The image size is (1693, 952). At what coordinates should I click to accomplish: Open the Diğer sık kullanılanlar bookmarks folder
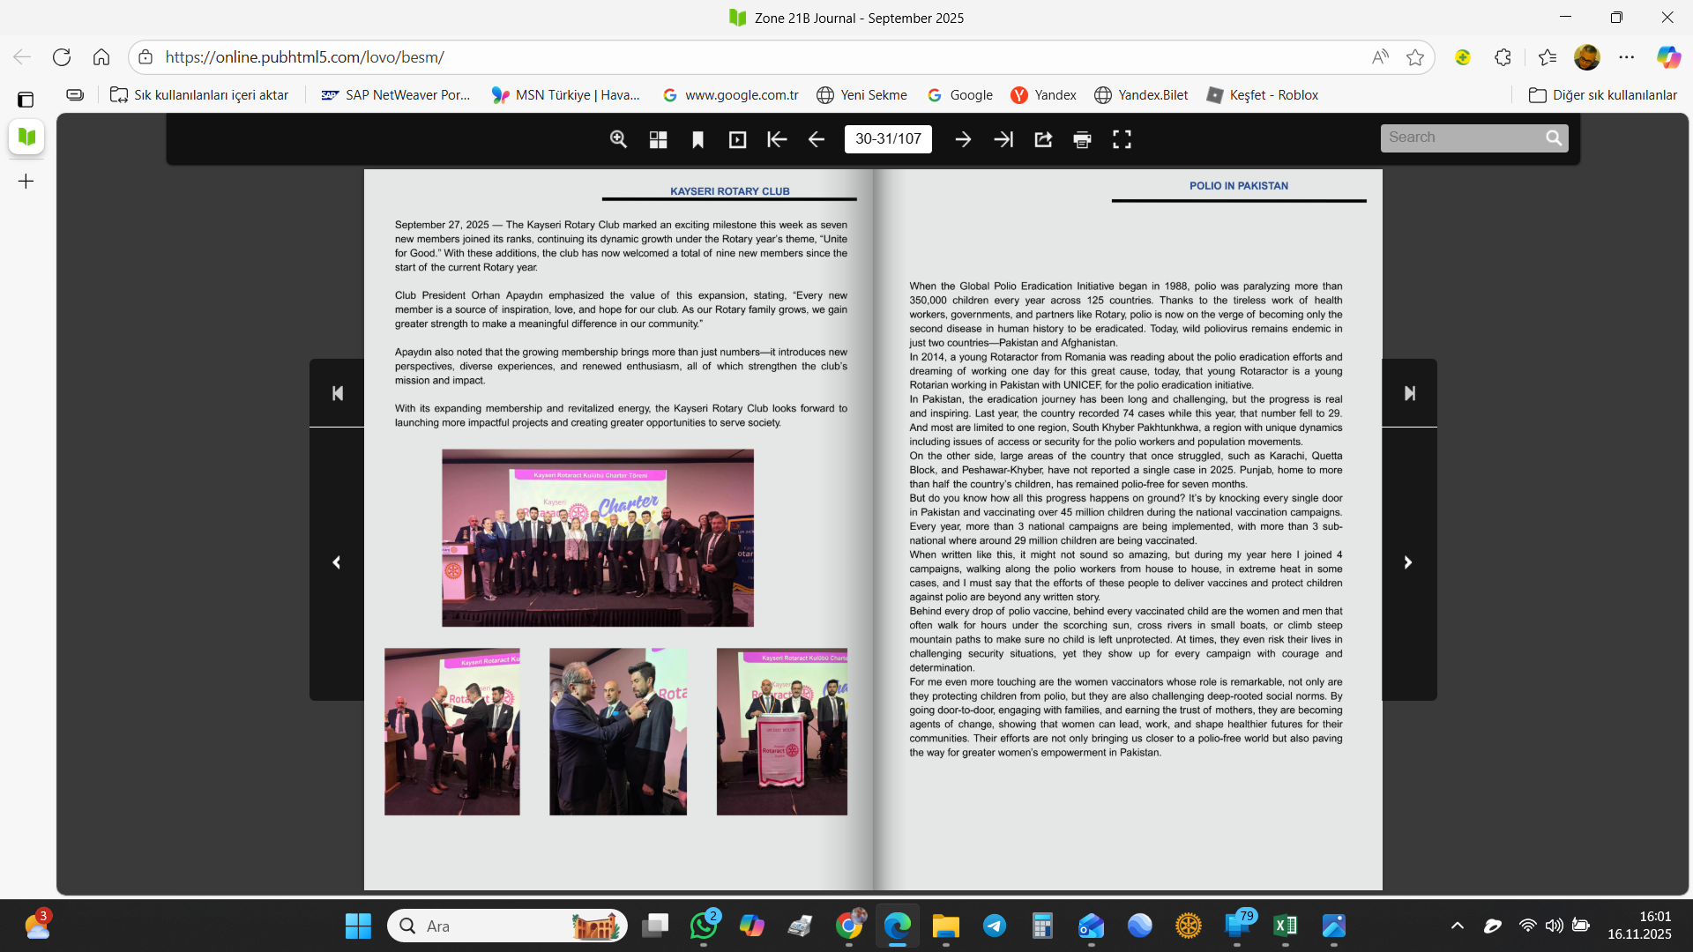pyautogui.click(x=1603, y=95)
